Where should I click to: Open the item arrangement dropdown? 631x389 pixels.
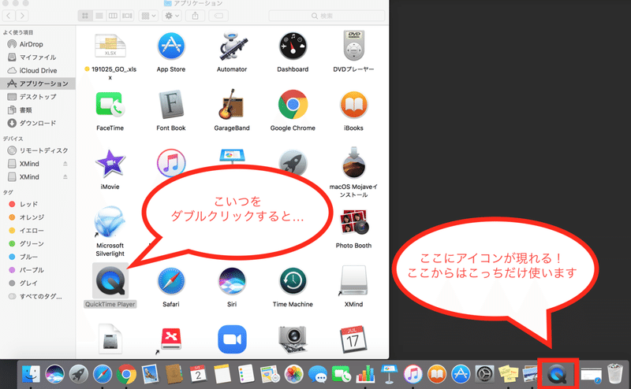coord(148,16)
